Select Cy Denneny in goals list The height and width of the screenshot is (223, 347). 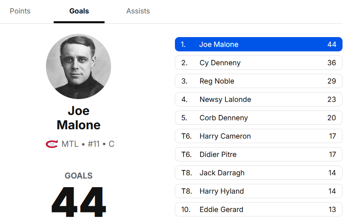pyautogui.click(x=258, y=63)
